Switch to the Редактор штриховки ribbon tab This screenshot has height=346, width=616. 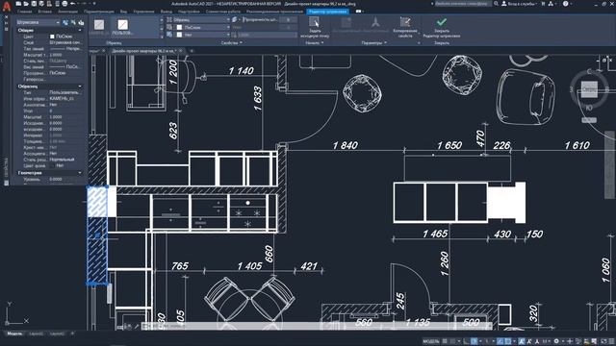(328, 12)
